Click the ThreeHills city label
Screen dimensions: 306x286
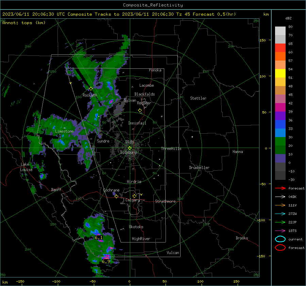point(171,149)
